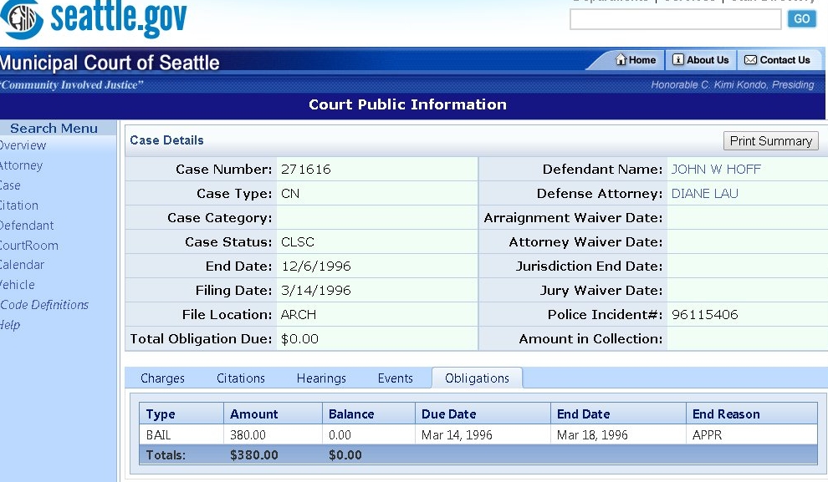
Task: Print the case summary
Action: coord(770,141)
